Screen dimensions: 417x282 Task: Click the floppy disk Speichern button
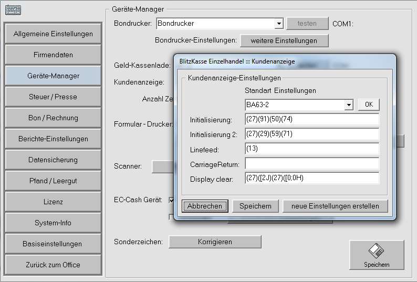tap(377, 255)
